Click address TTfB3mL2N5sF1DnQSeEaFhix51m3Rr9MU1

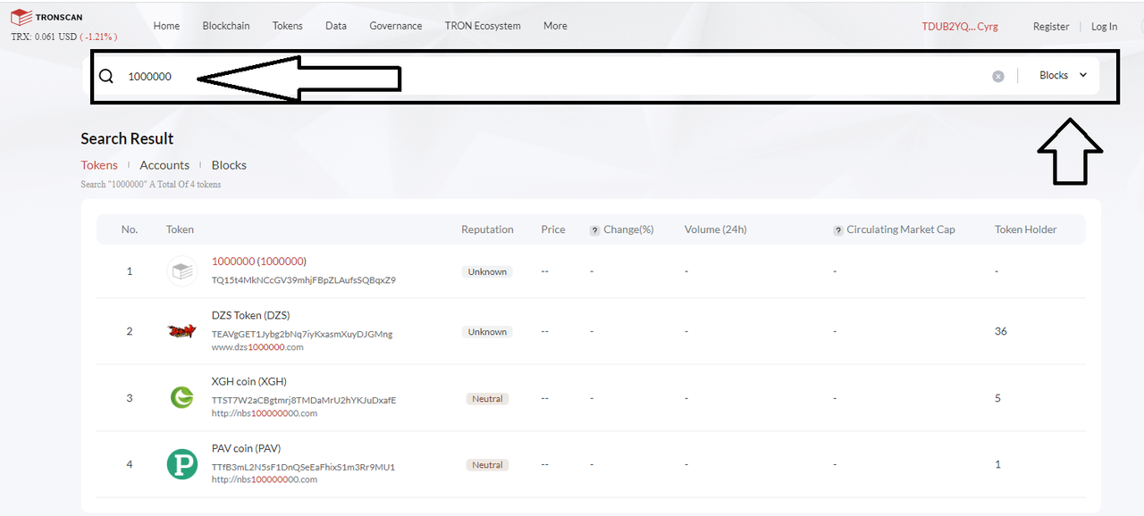(x=303, y=467)
